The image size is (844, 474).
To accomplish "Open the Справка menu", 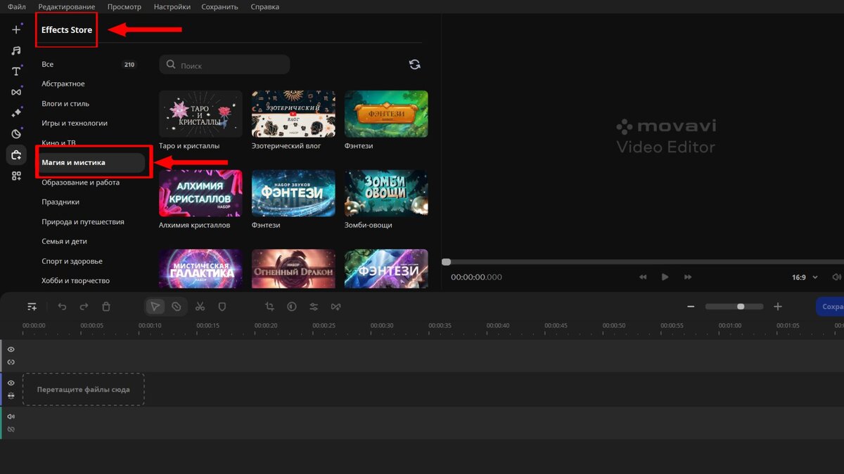I will (x=264, y=6).
